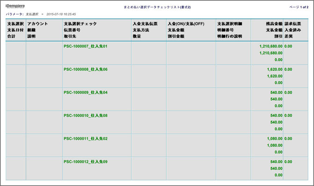Image resolution: width=314 pixels, height=186 pixels.
Task: Click the 支払方法 header label
Action: point(141,30)
